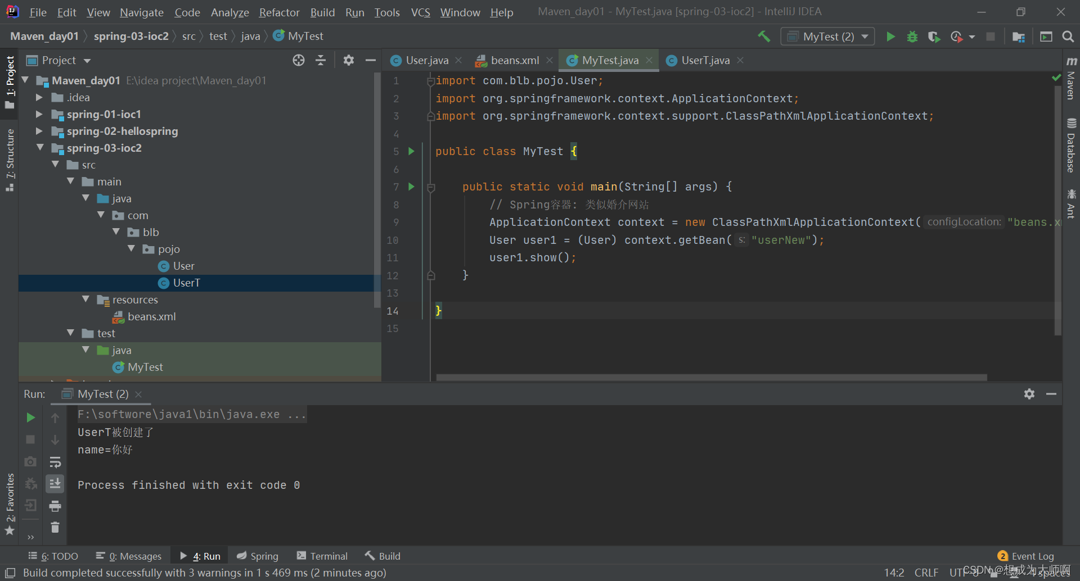The image size is (1080, 581).
Task: Toggle scroll-to-end in the Run console
Action: click(x=55, y=484)
